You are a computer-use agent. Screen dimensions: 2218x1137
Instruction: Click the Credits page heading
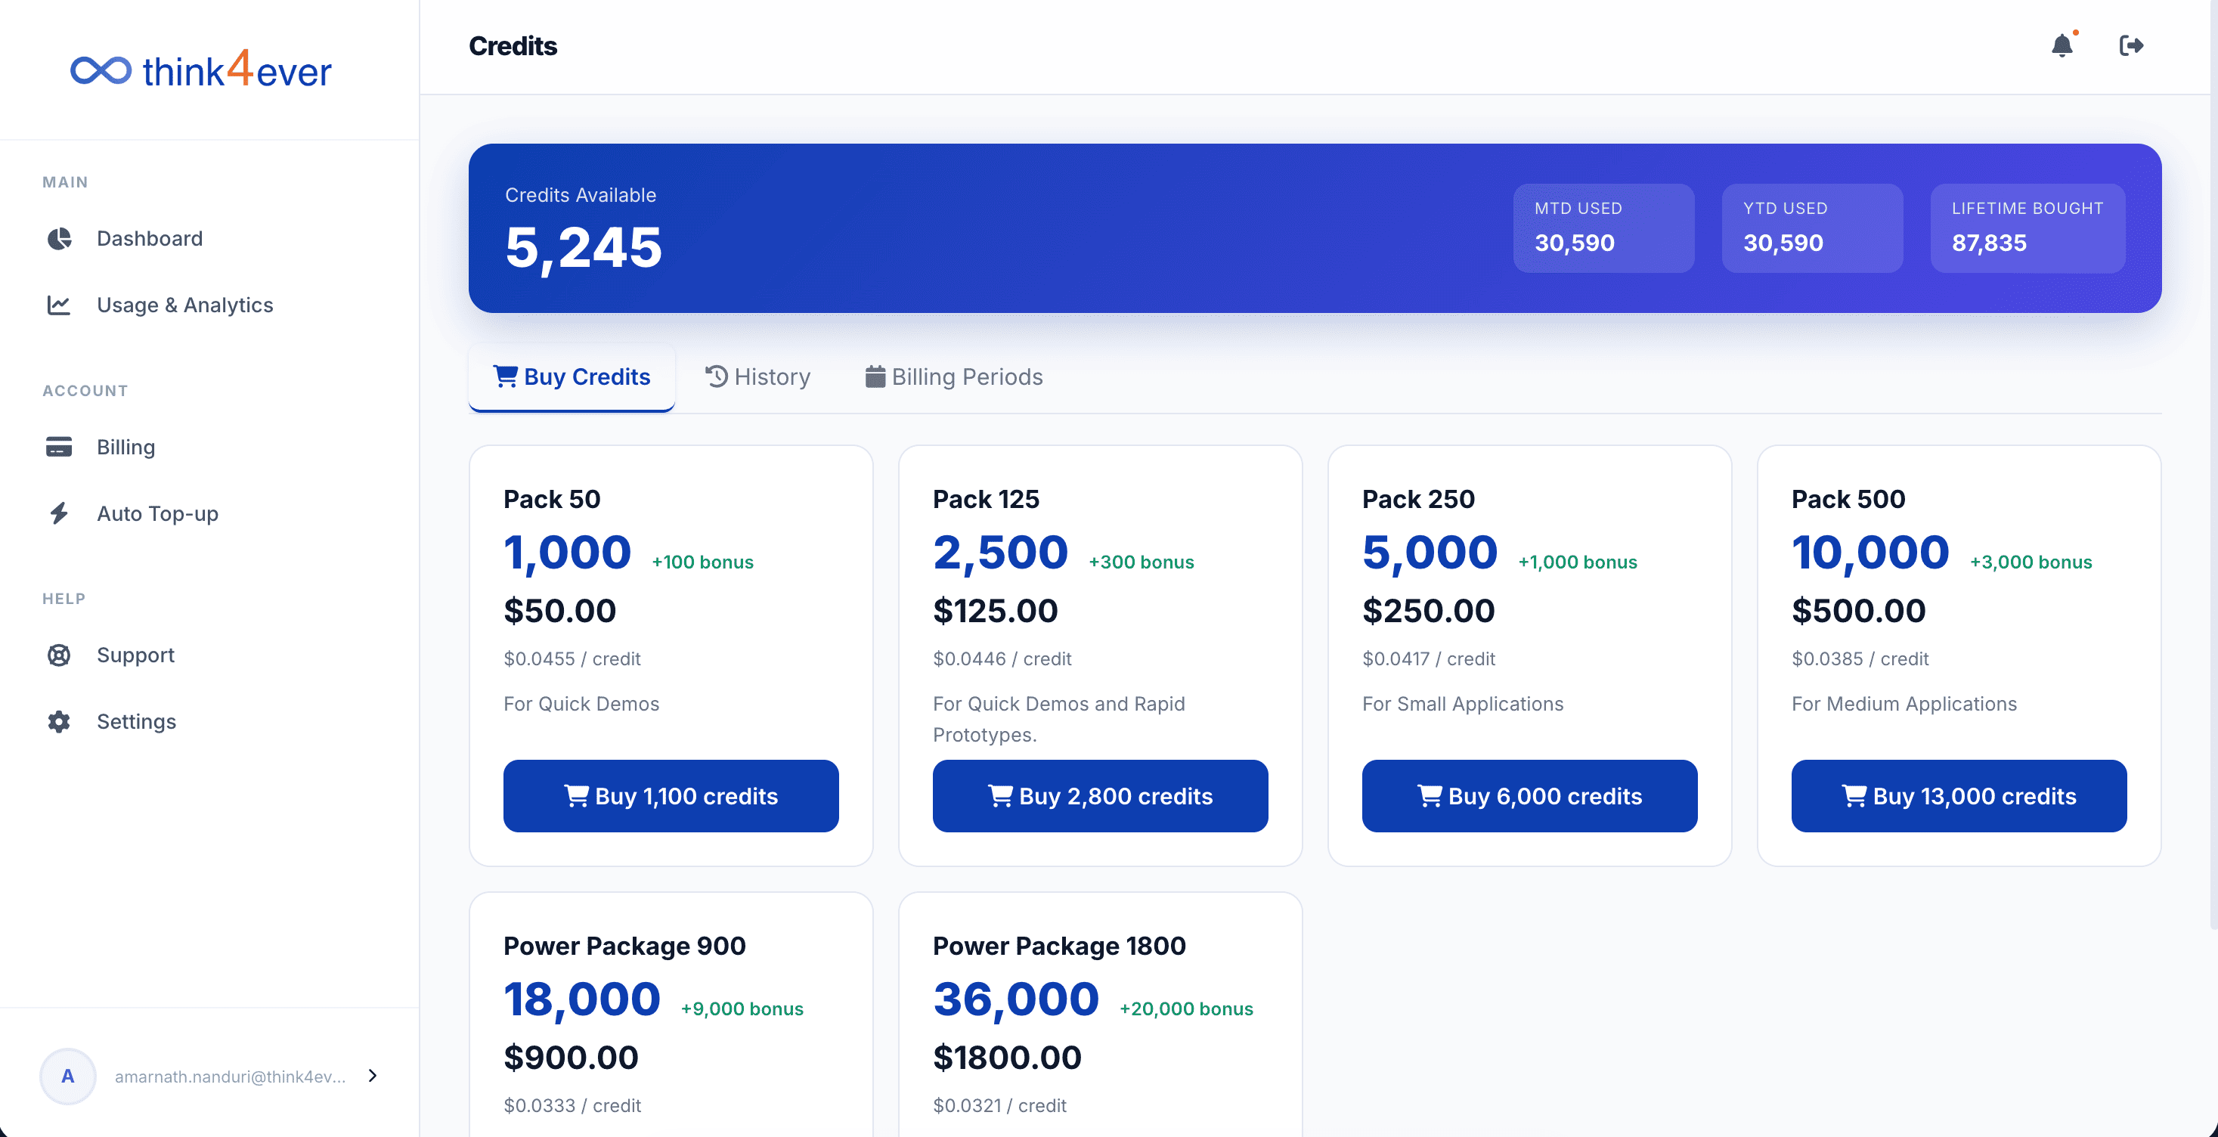click(513, 45)
